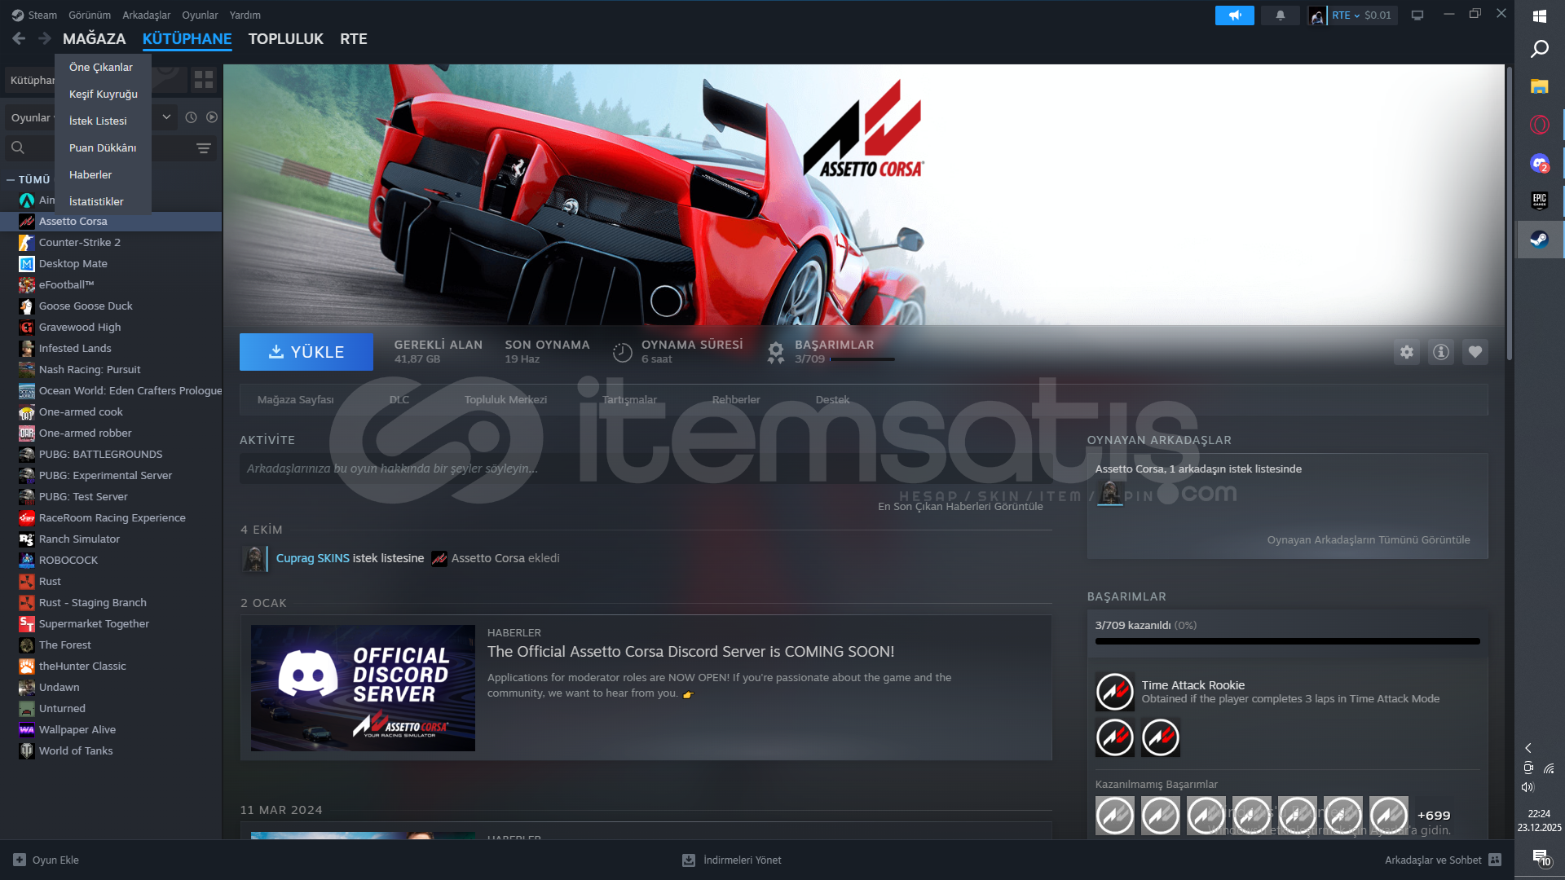The width and height of the screenshot is (1565, 880).
Task: Open Oynayan Arkadaşların Tümünü Görüntüle link
Action: [1368, 539]
